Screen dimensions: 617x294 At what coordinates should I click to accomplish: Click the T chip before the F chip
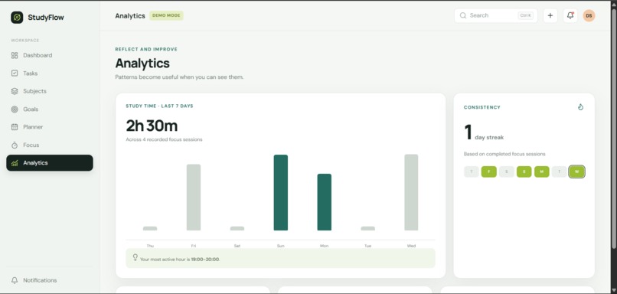(x=472, y=171)
